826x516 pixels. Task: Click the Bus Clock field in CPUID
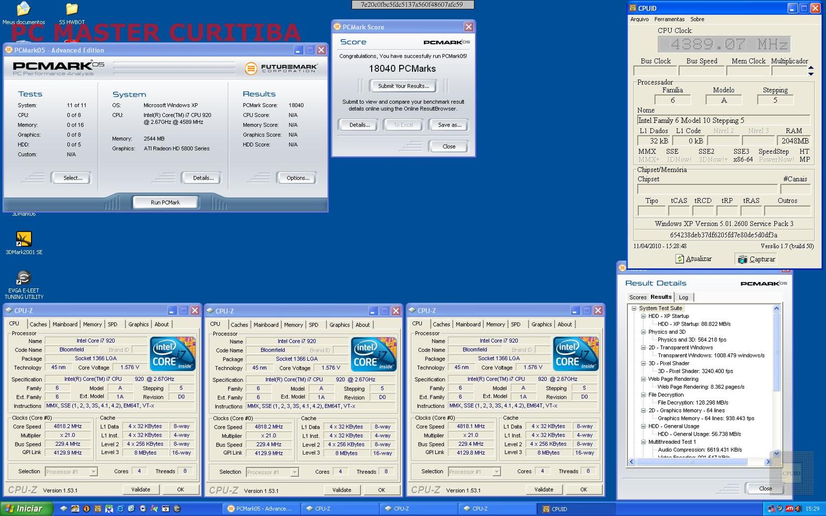[x=654, y=71]
